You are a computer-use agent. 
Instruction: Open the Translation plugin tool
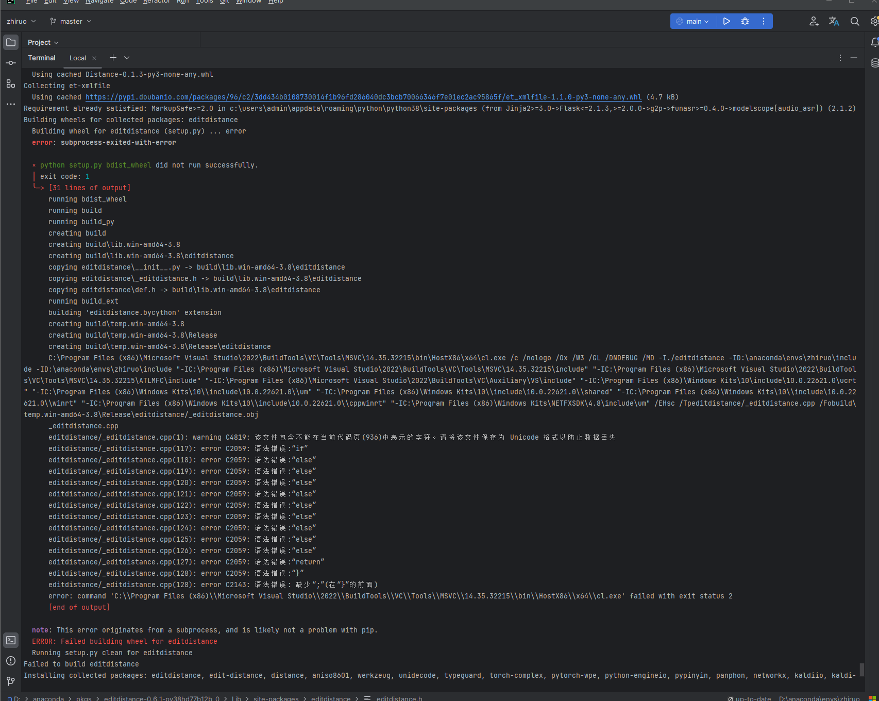[834, 21]
